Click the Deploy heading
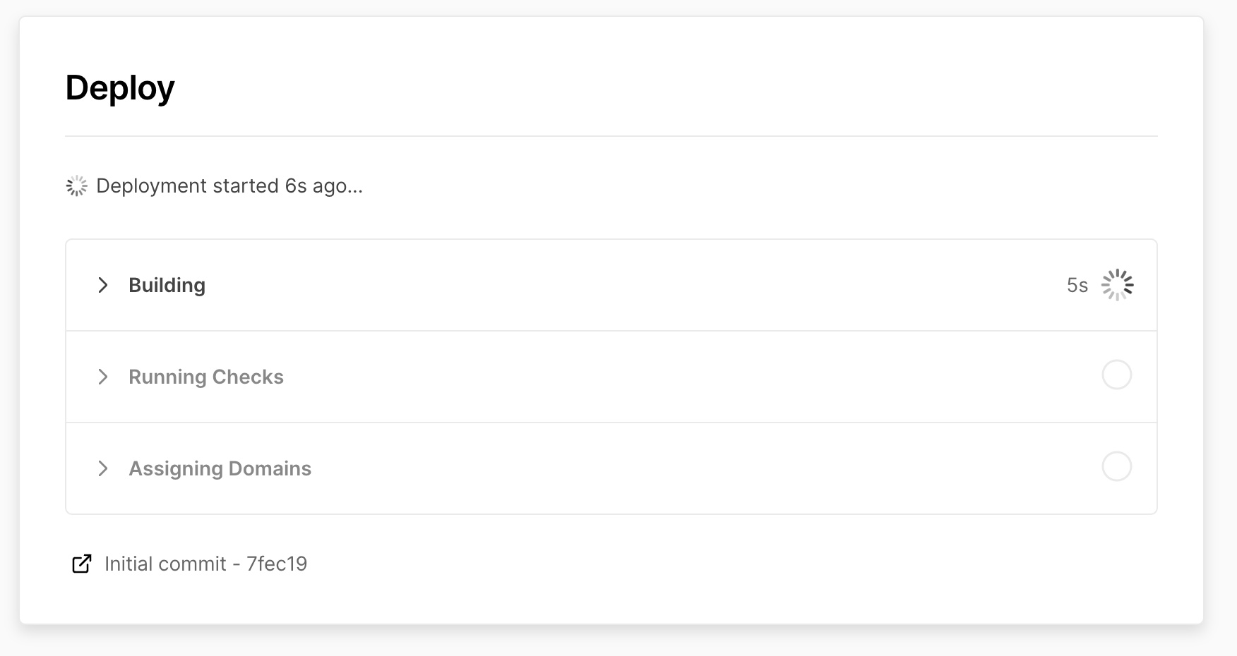1237x656 pixels. click(120, 88)
